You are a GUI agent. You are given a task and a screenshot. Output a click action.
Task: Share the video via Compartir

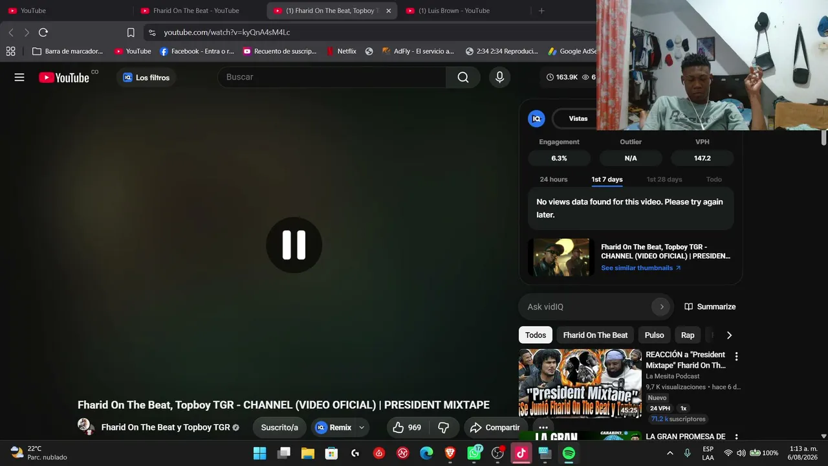tap(495, 427)
